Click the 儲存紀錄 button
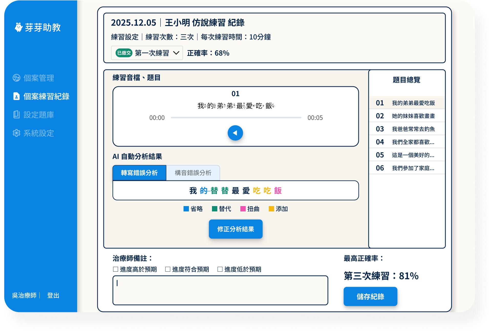 (370, 296)
